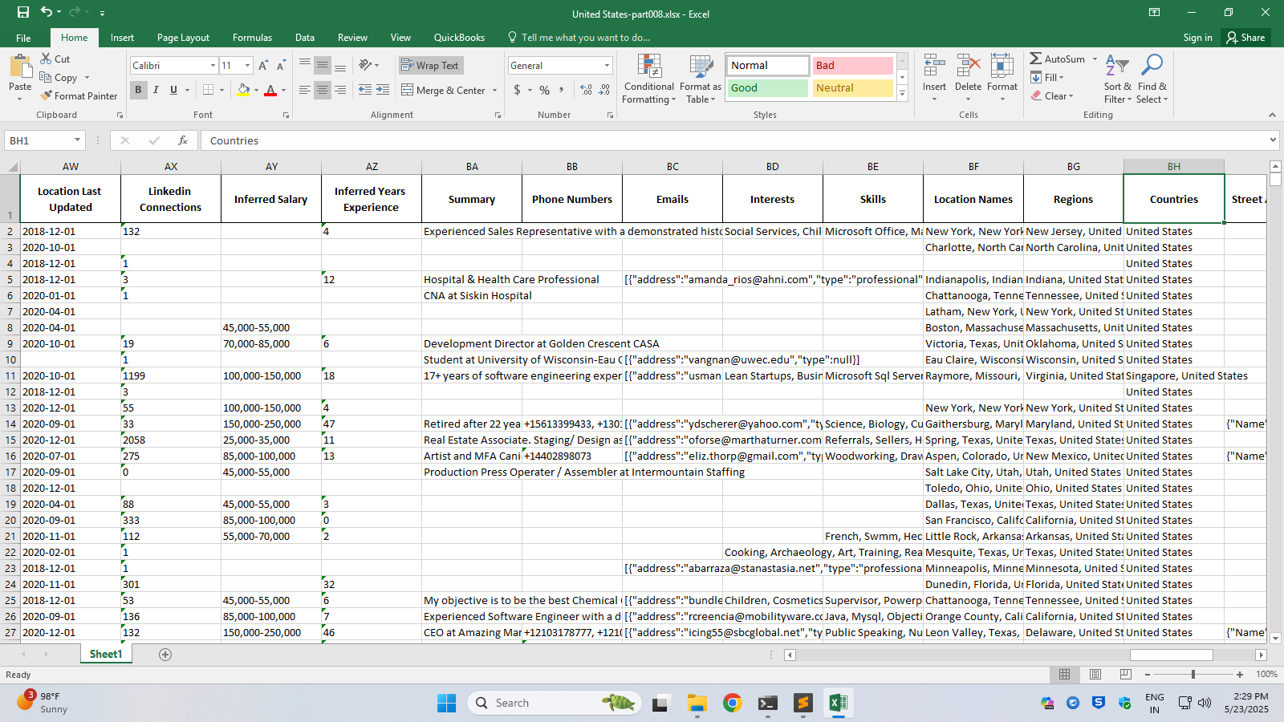Click the Undo icon in title bar

click(x=47, y=12)
